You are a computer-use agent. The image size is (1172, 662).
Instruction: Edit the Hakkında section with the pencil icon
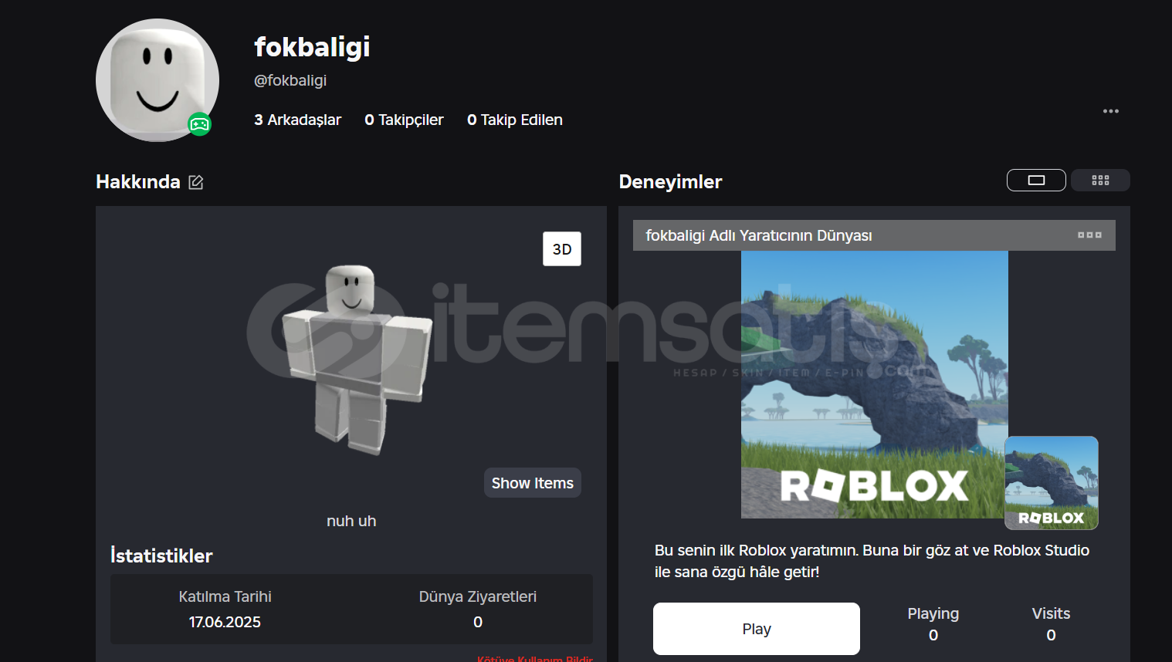(x=196, y=182)
